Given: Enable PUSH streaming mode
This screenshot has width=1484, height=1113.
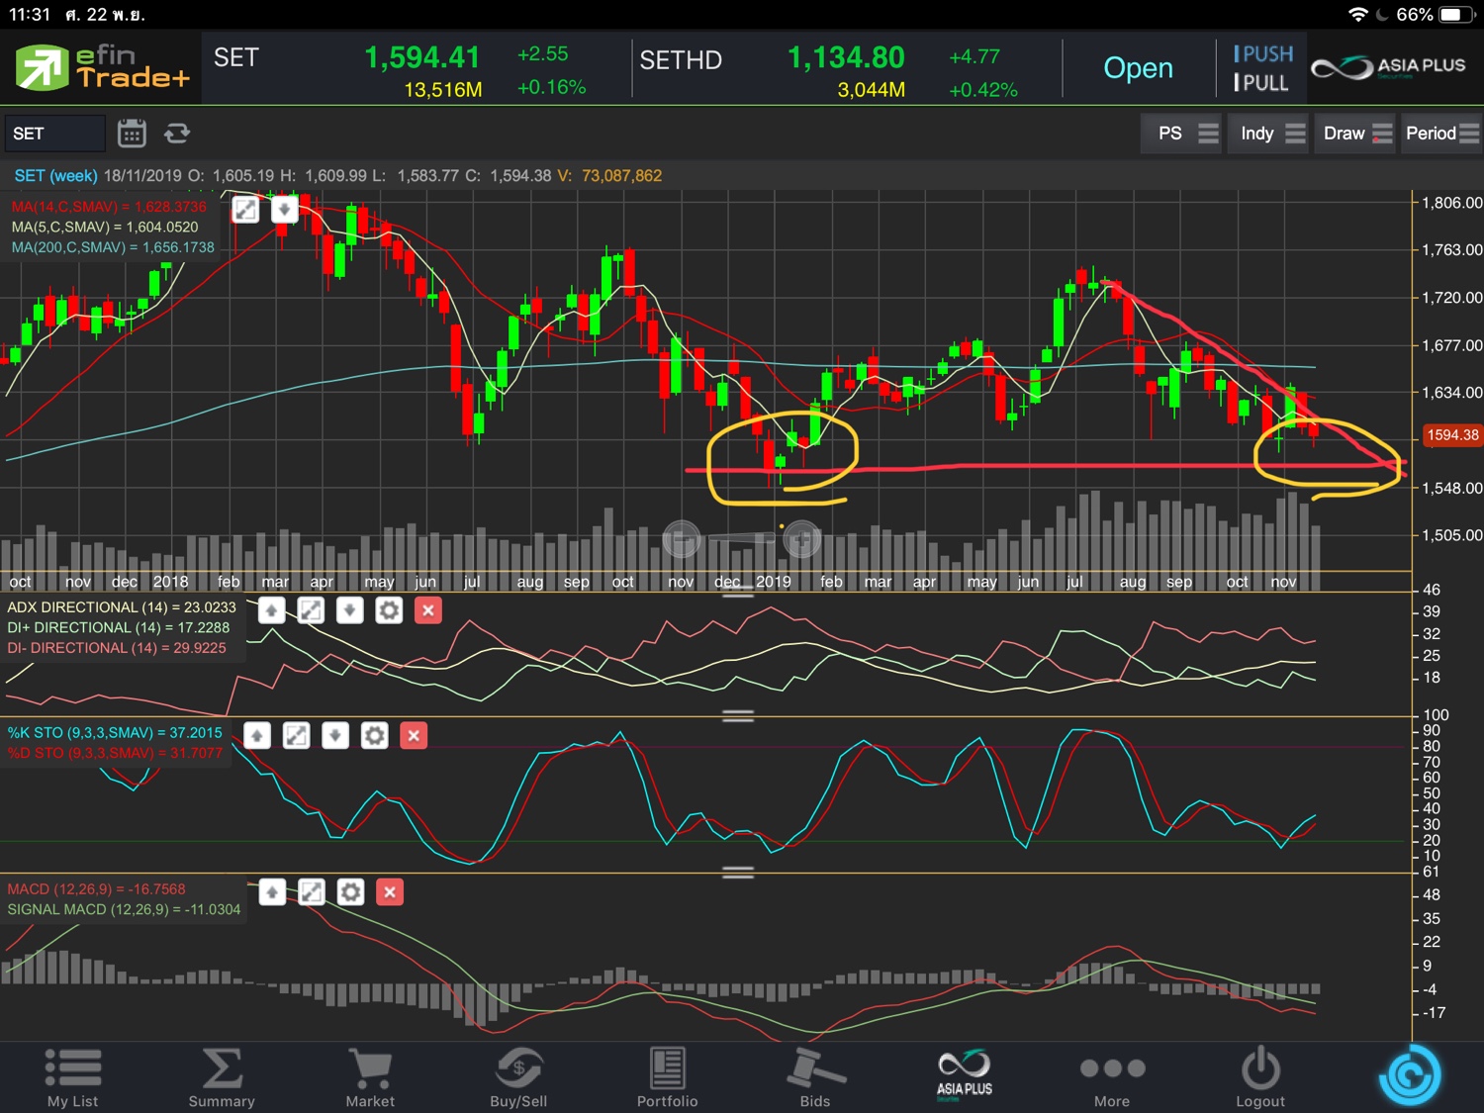Looking at the screenshot, I should tap(1262, 54).
